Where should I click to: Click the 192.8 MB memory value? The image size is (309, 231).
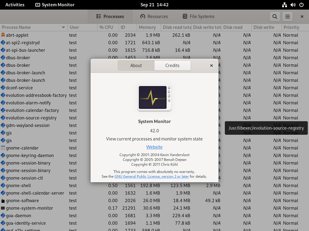click(x=150, y=185)
